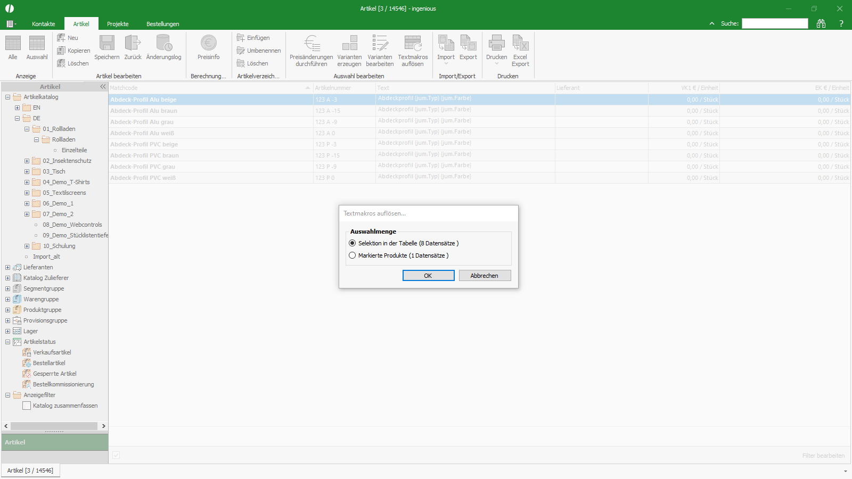Screen dimensions: 852x479
Task: Click Löschen in Artikel bearbeiten group
Action: tap(73, 63)
